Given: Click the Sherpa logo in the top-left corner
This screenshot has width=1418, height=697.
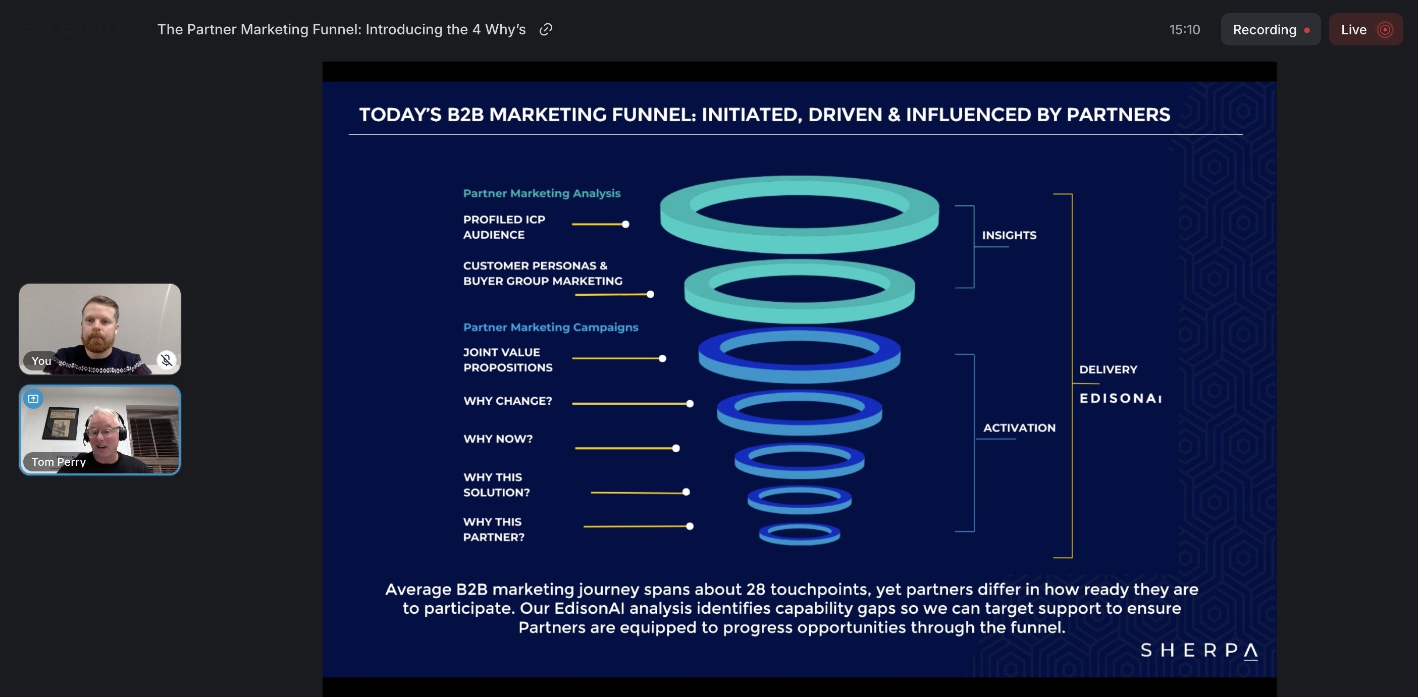Looking at the screenshot, I should (74, 29).
